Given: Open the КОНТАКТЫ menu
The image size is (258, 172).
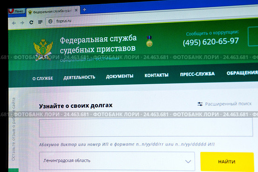Looking at the screenshot, I should point(156,75).
